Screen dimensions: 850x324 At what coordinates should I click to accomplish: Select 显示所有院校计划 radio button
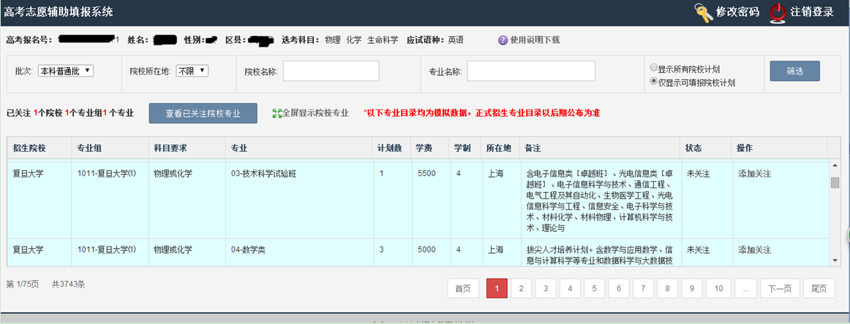click(654, 69)
